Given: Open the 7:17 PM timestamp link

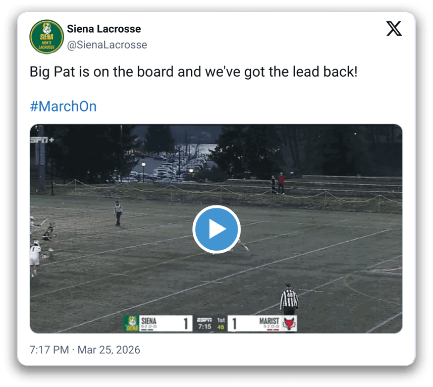Looking at the screenshot, I should click(49, 350).
